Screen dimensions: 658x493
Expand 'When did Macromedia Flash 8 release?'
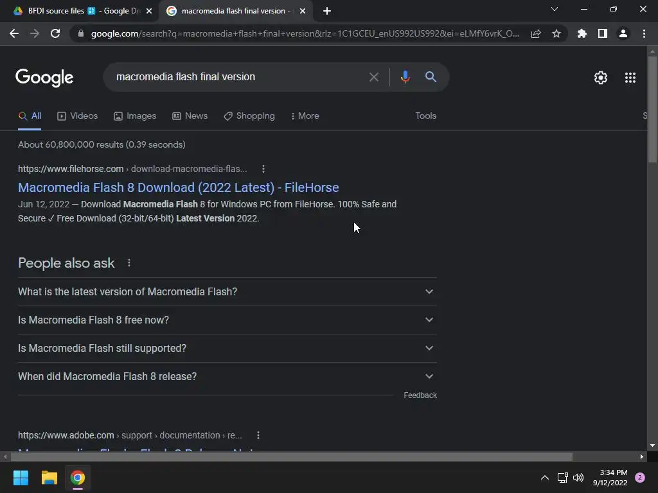227,376
